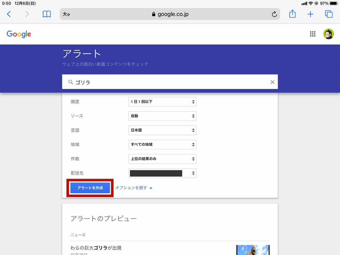Viewport: 340px width, 255px height.
Task: Tap the Wi-Fi status icon
Action: pos(310,3)
